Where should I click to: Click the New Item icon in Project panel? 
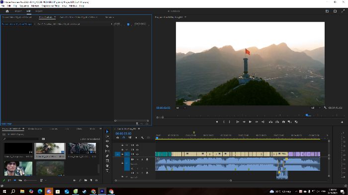91,181
